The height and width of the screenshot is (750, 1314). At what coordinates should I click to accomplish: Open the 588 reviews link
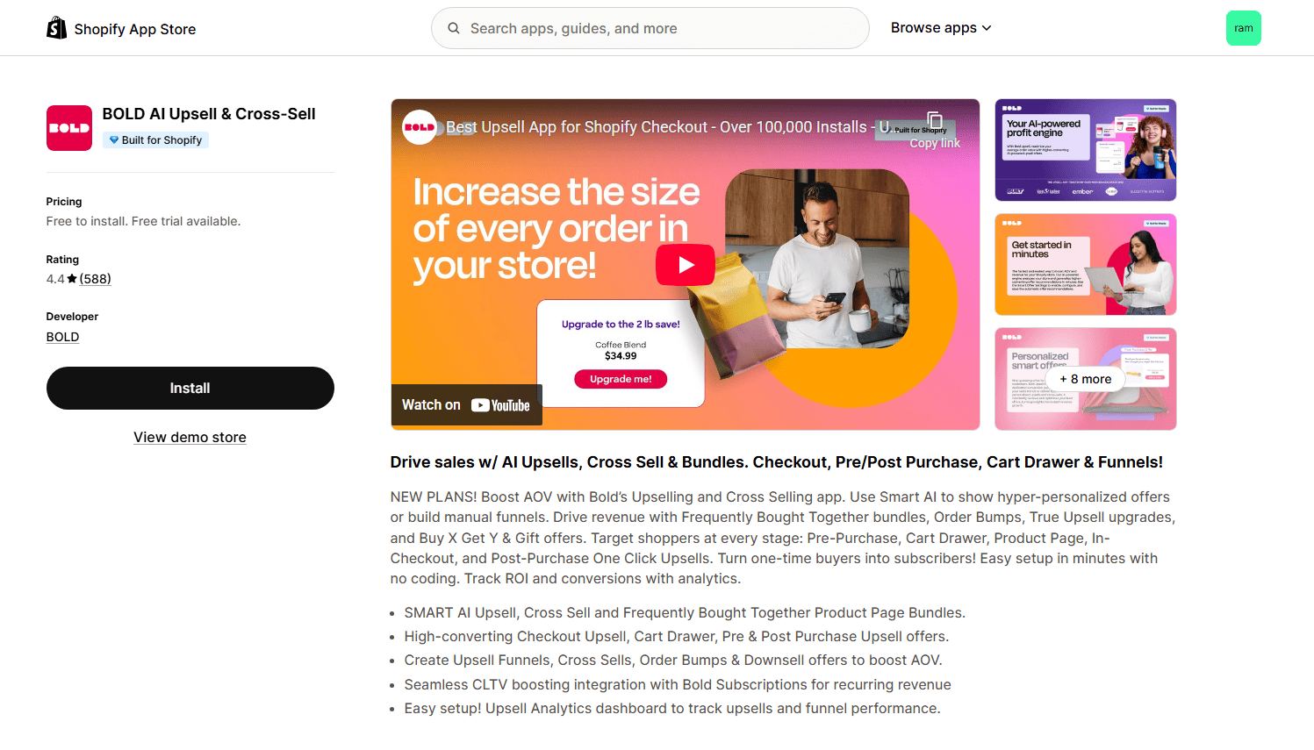(96, 279)
